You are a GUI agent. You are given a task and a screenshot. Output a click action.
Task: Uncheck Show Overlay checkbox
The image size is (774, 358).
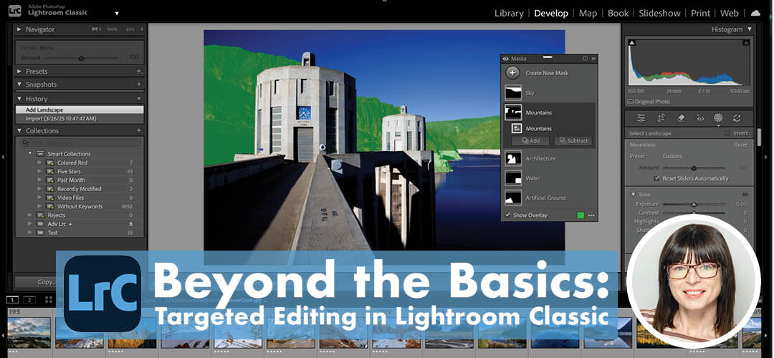pyautogui.click(x=507, y=215)
